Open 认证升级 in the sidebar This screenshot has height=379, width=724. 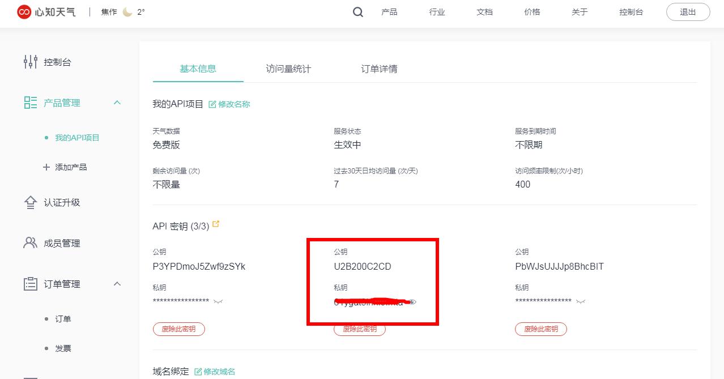click(x=62, y=202)
